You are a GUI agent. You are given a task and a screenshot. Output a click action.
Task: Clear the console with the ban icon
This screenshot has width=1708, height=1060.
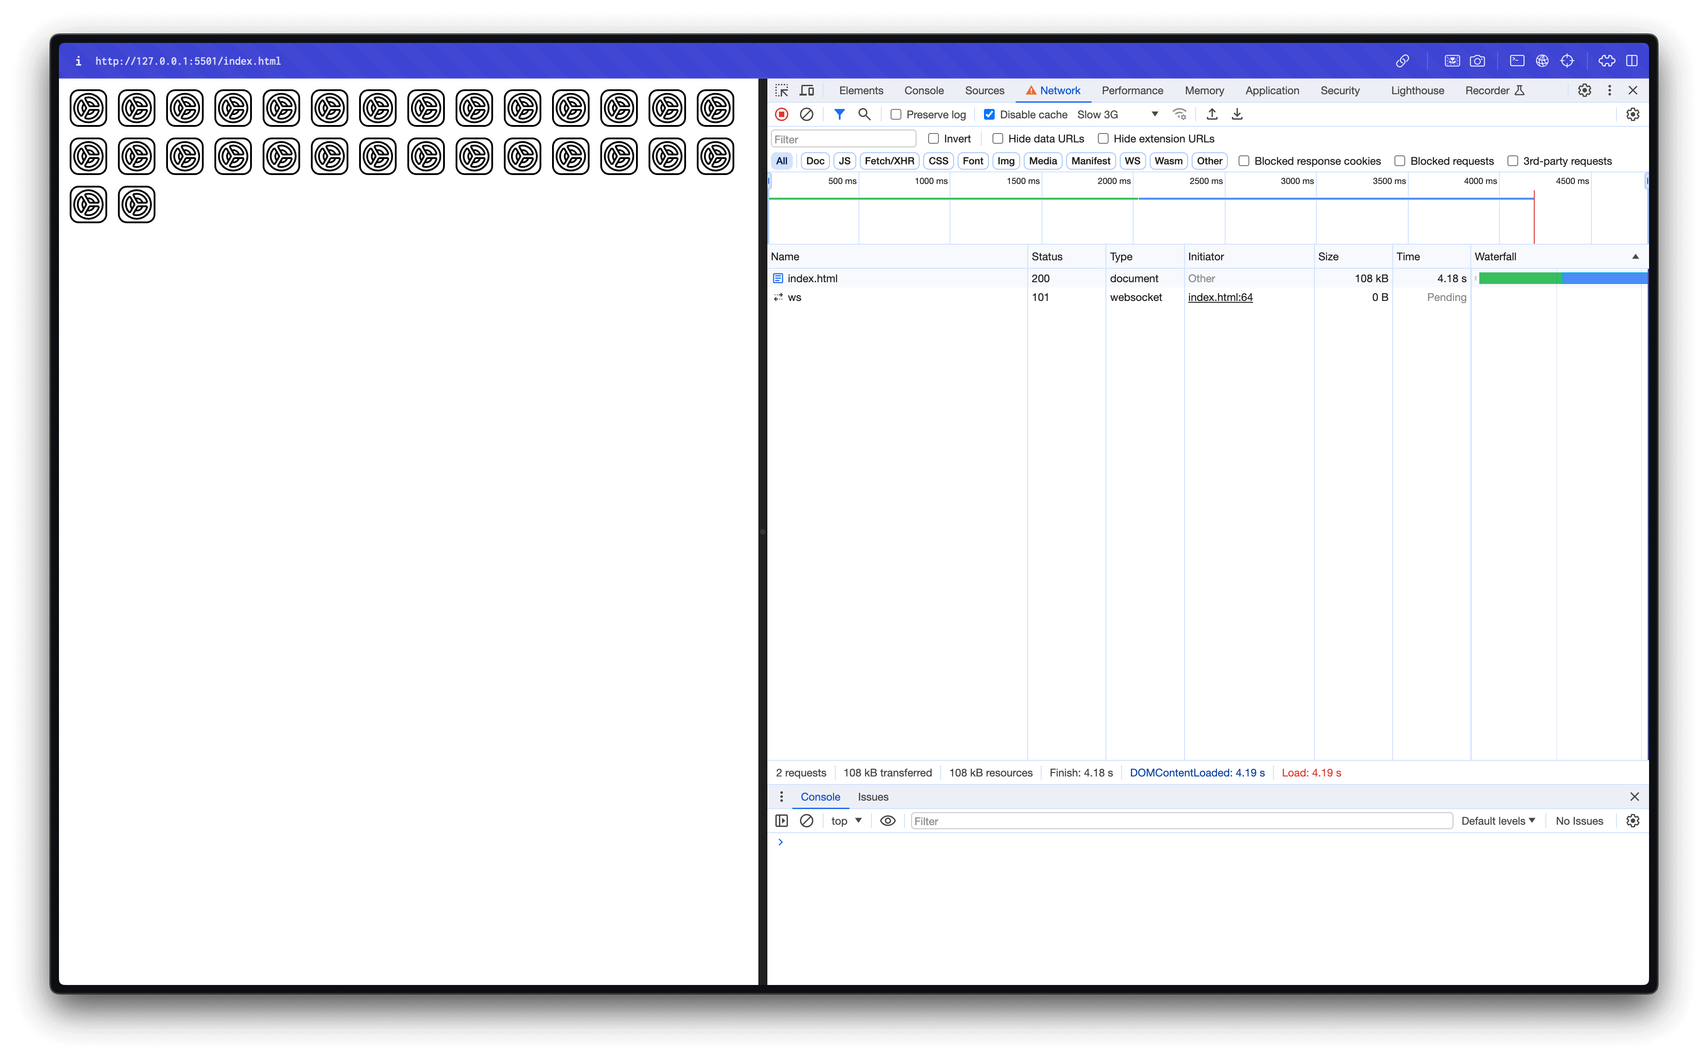tap(806, 820)
